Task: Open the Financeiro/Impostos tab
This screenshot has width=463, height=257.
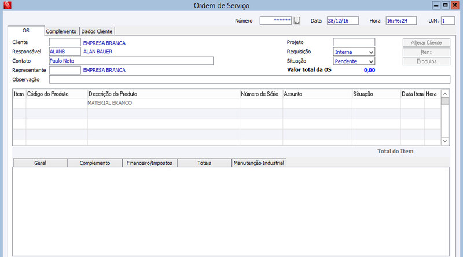Action: [x=149, y=163]
